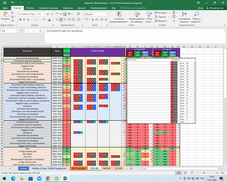227x182 pixels.
Task: Toggle underline formatting (Ч)
Action: (28, 19)
